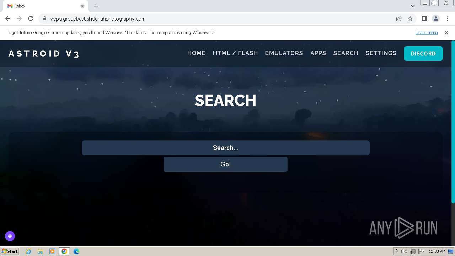455x256 pixels.
Task: Click the Go! button
Action: (226, 164)
